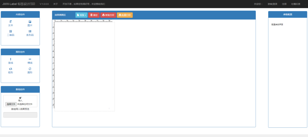Image resolution: width=308 pixels, height=137 pixels.
Task: Add a 二维码 QR code control
Action: point(11,33)
